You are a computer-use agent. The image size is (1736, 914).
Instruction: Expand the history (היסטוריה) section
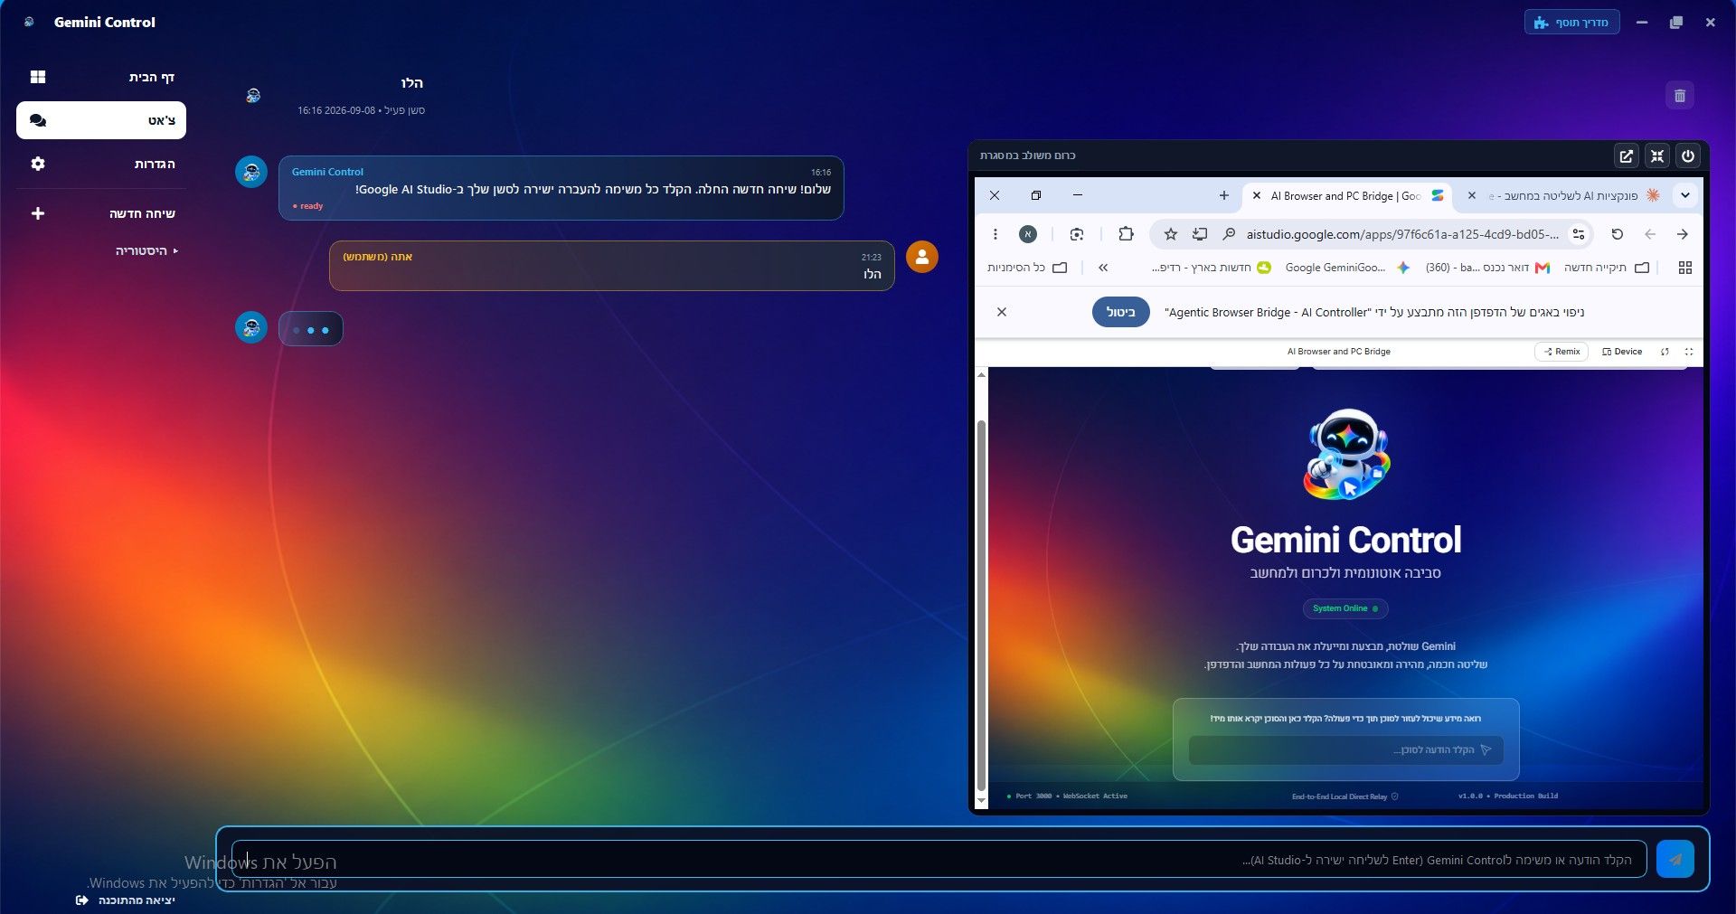[146, 250]
